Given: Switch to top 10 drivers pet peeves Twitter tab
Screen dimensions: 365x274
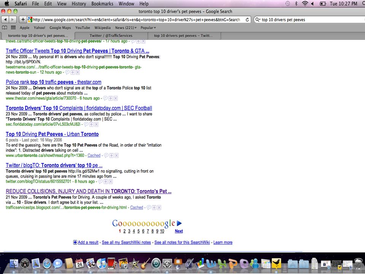Looking at the screenshot, I should click(x=184, y=36).
